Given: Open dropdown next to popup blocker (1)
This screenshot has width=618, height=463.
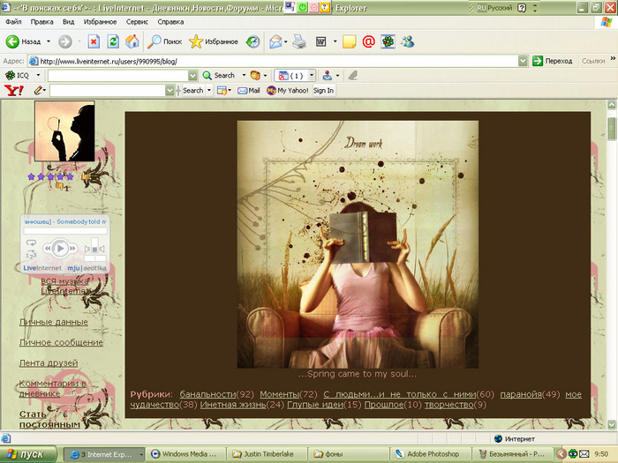Looking at the screenshot, I should pos(312,75).
